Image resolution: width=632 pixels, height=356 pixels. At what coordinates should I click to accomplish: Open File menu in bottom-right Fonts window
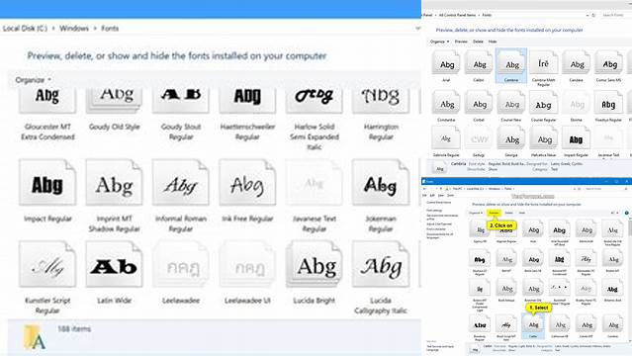coord(424,195)
